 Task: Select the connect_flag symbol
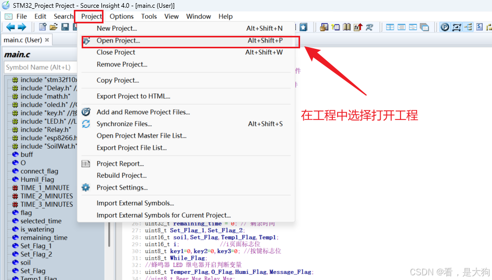[35, 171]
